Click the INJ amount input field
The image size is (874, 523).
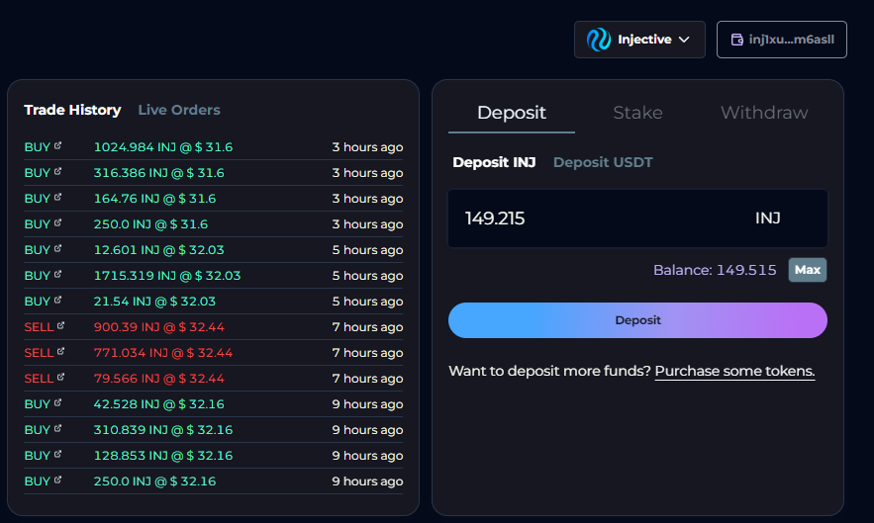coord(594,218)
